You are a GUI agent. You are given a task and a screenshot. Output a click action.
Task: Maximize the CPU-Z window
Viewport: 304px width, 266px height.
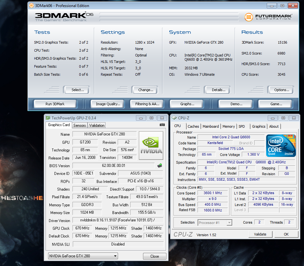point(283,118)
